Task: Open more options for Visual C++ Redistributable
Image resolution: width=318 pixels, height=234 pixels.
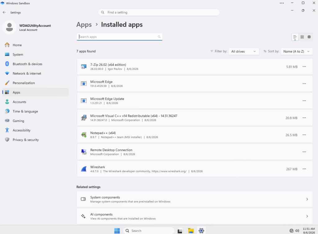Action: pyautogui.click(x=304, y=118)
